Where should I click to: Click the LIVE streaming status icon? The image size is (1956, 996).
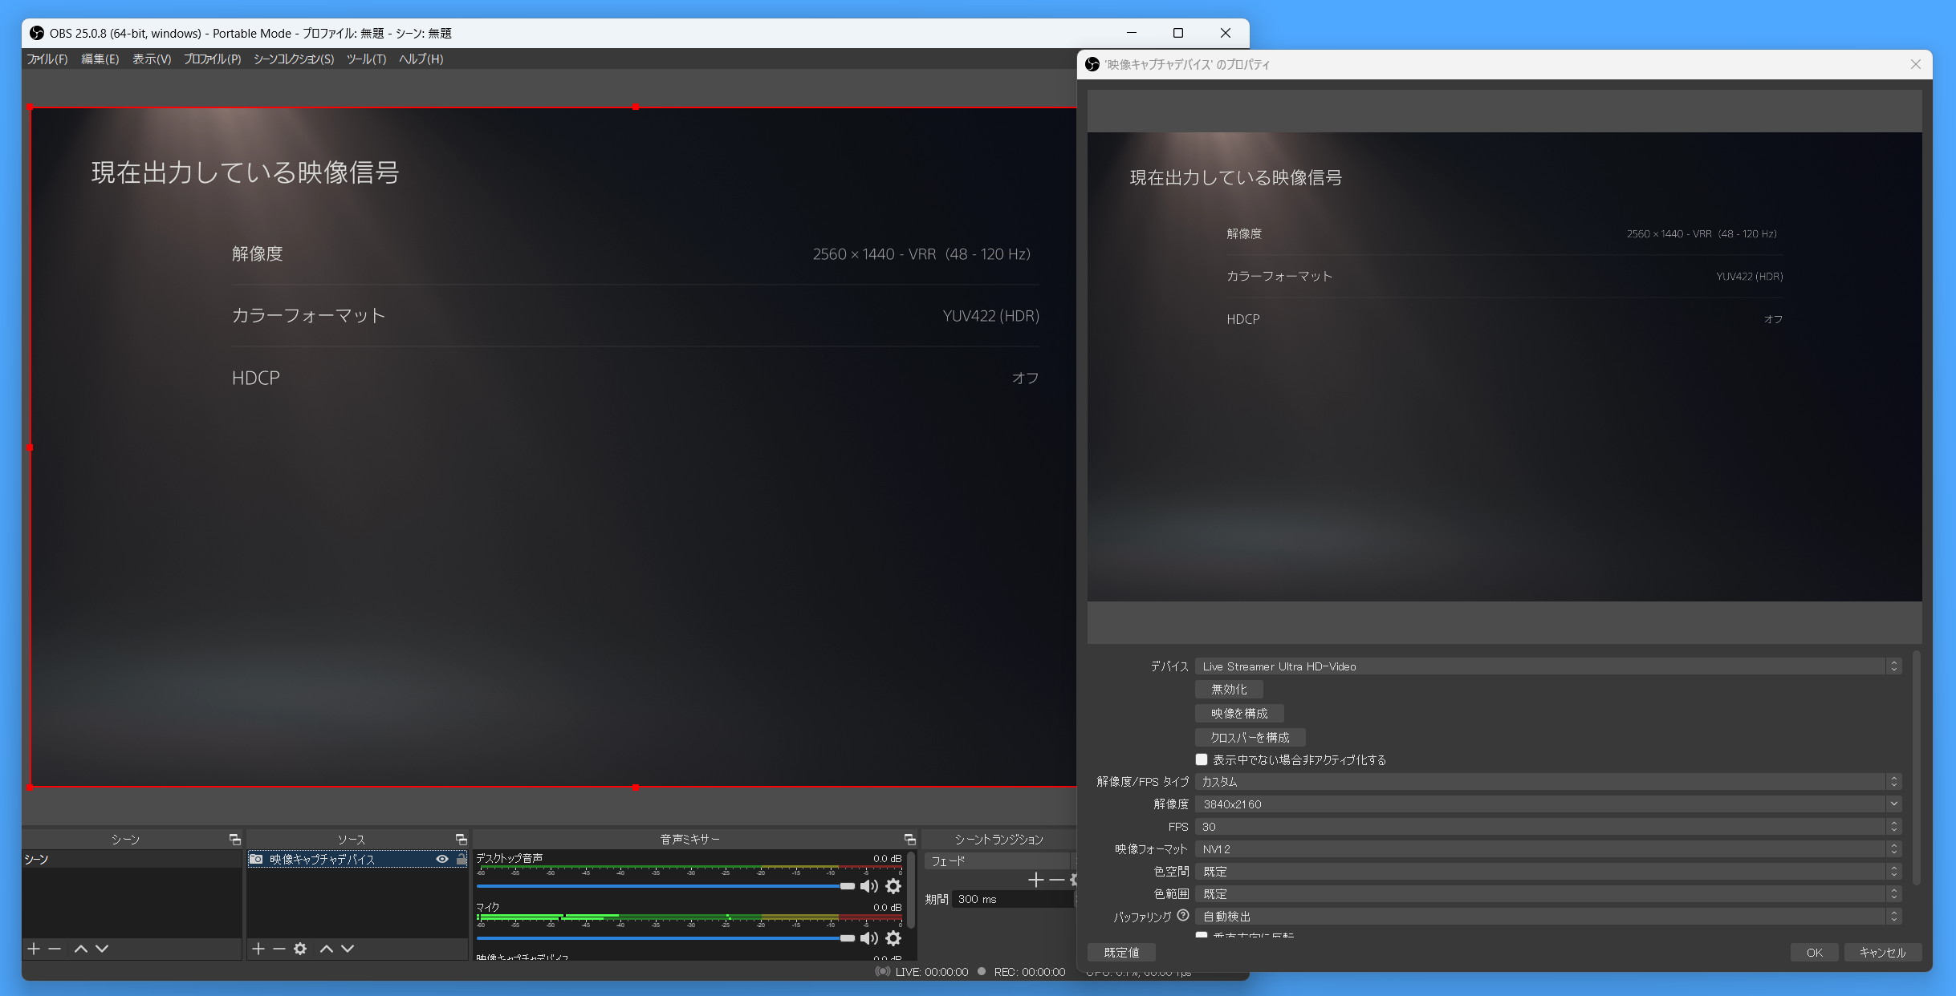(x=883, y=971)
